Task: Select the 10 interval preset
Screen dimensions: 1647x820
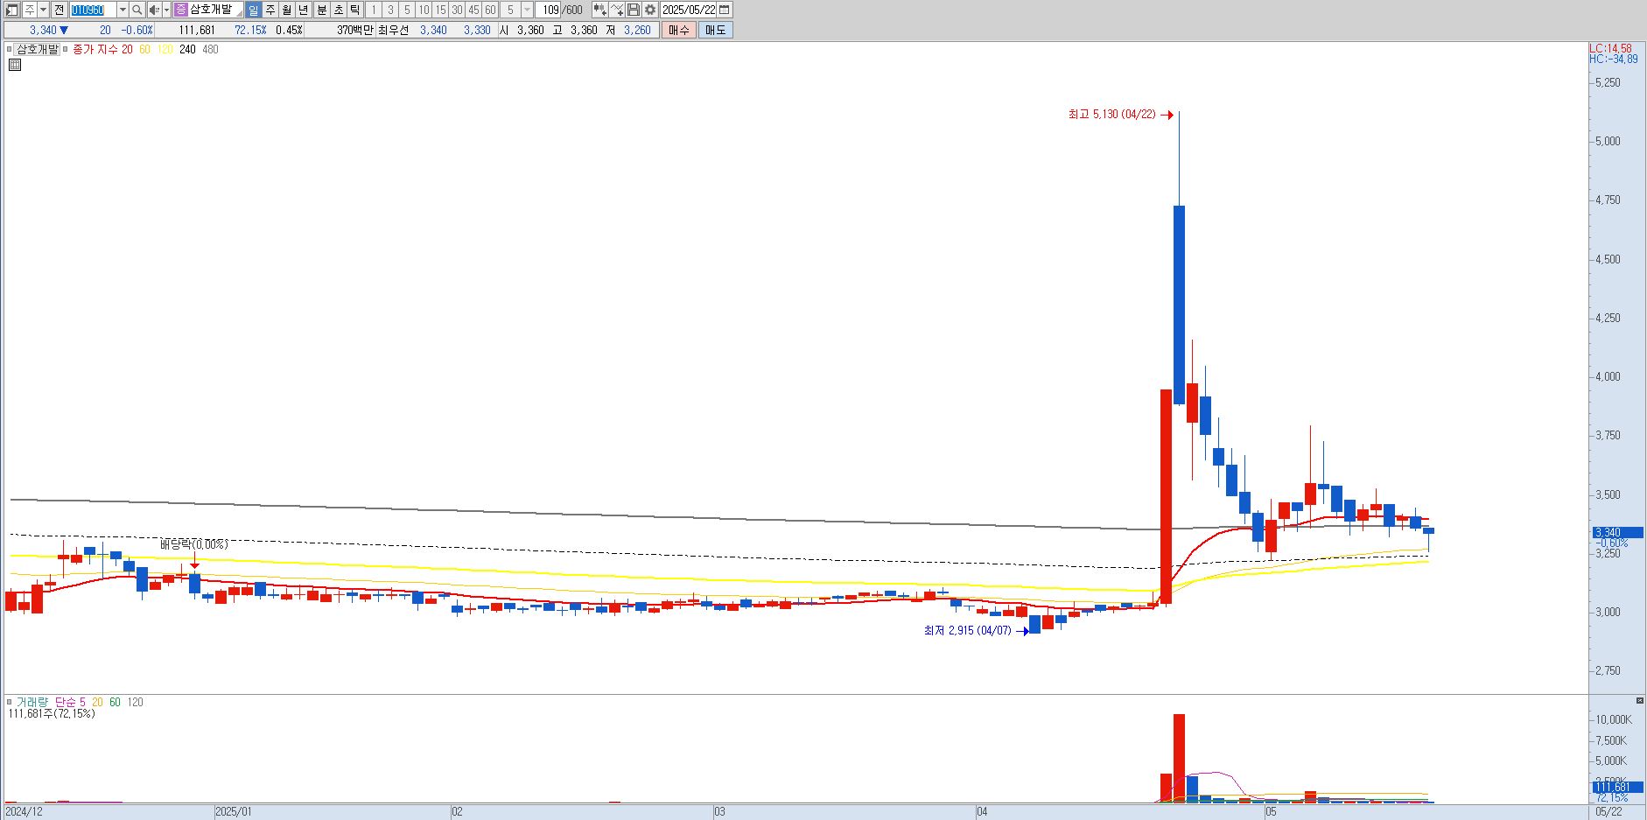Action: tap(424, 10)
